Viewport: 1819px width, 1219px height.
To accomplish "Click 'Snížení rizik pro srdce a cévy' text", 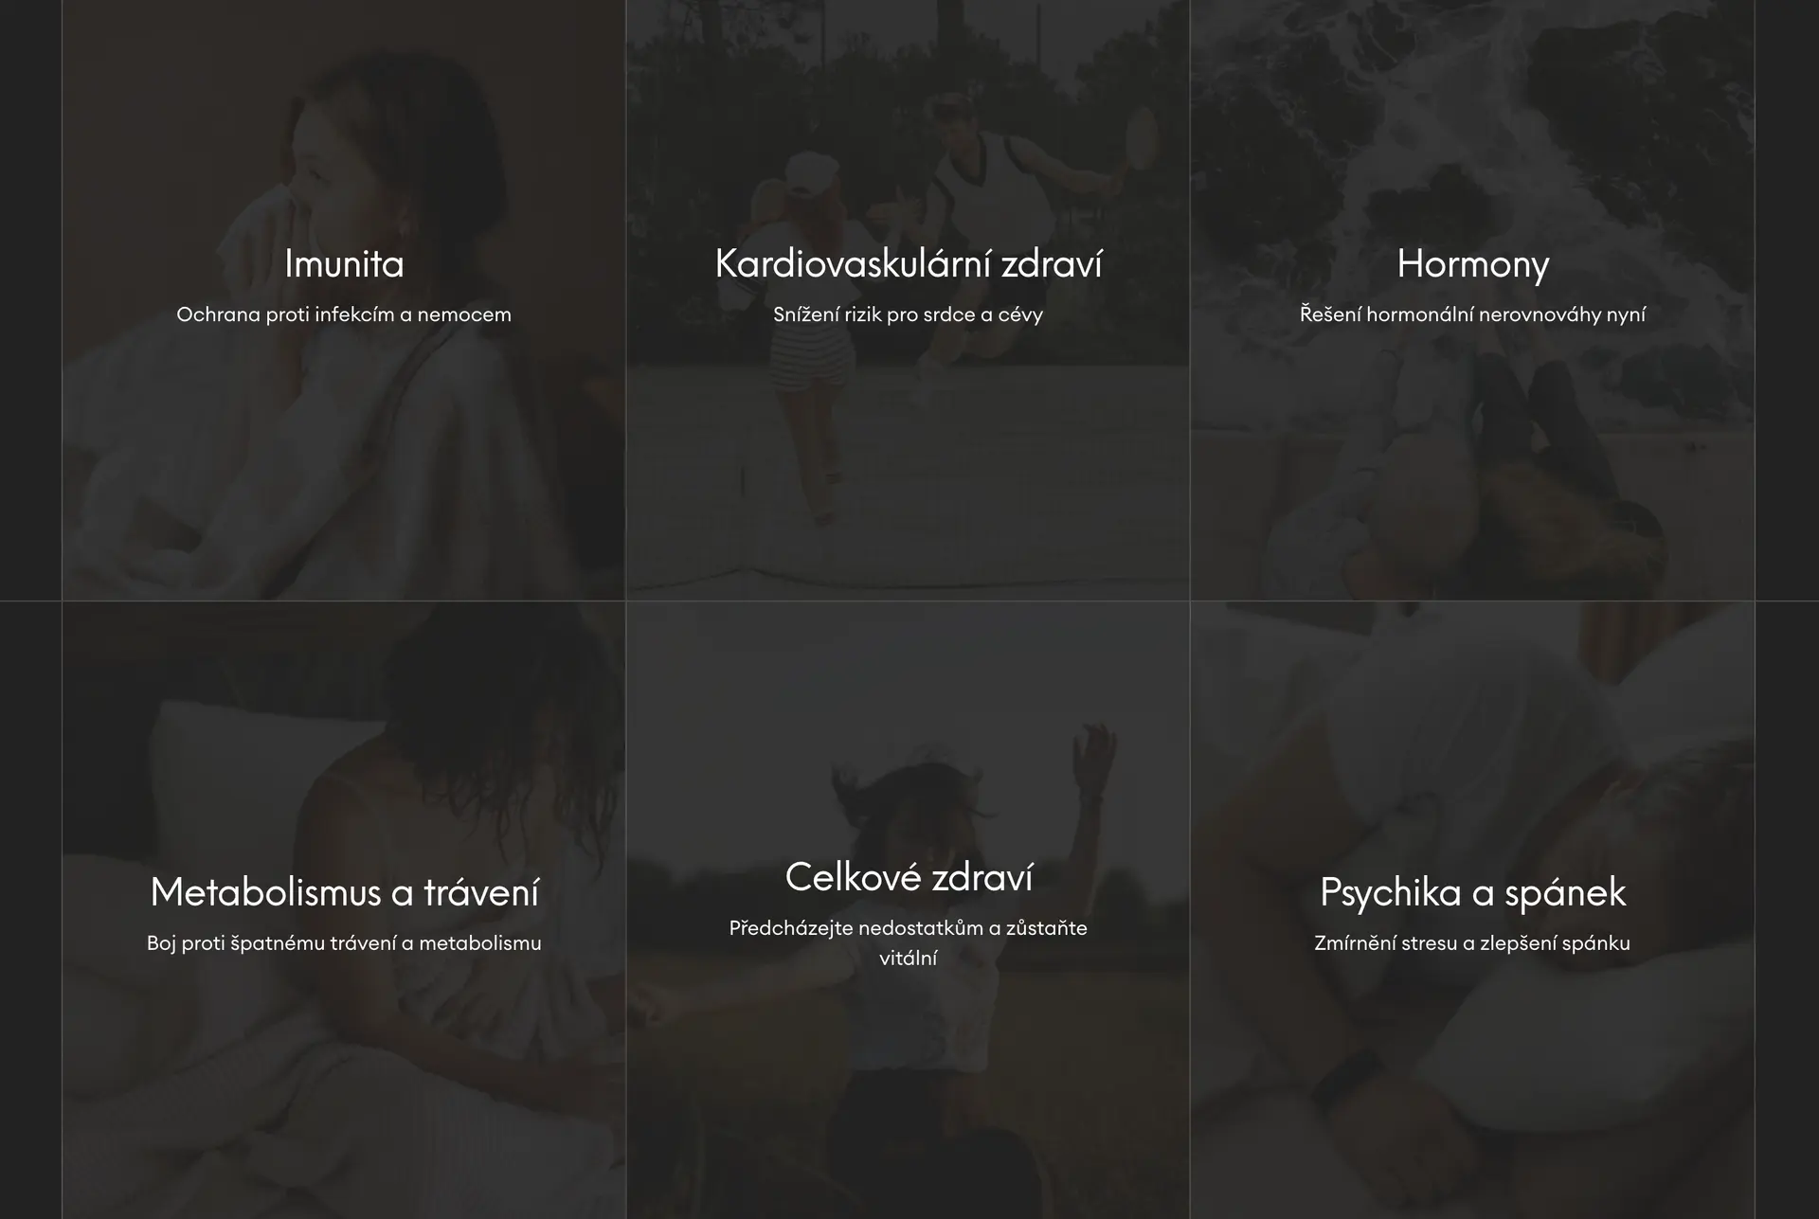I will 908,314.
